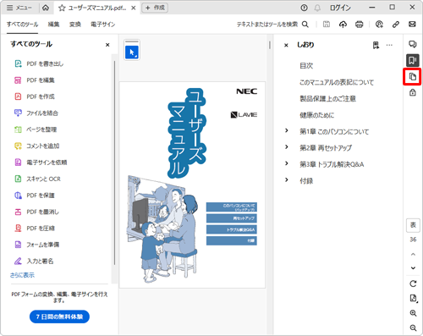Select コメントを追加 tool
The width and height of the screenshot is (423, 336).
[37, 146]
